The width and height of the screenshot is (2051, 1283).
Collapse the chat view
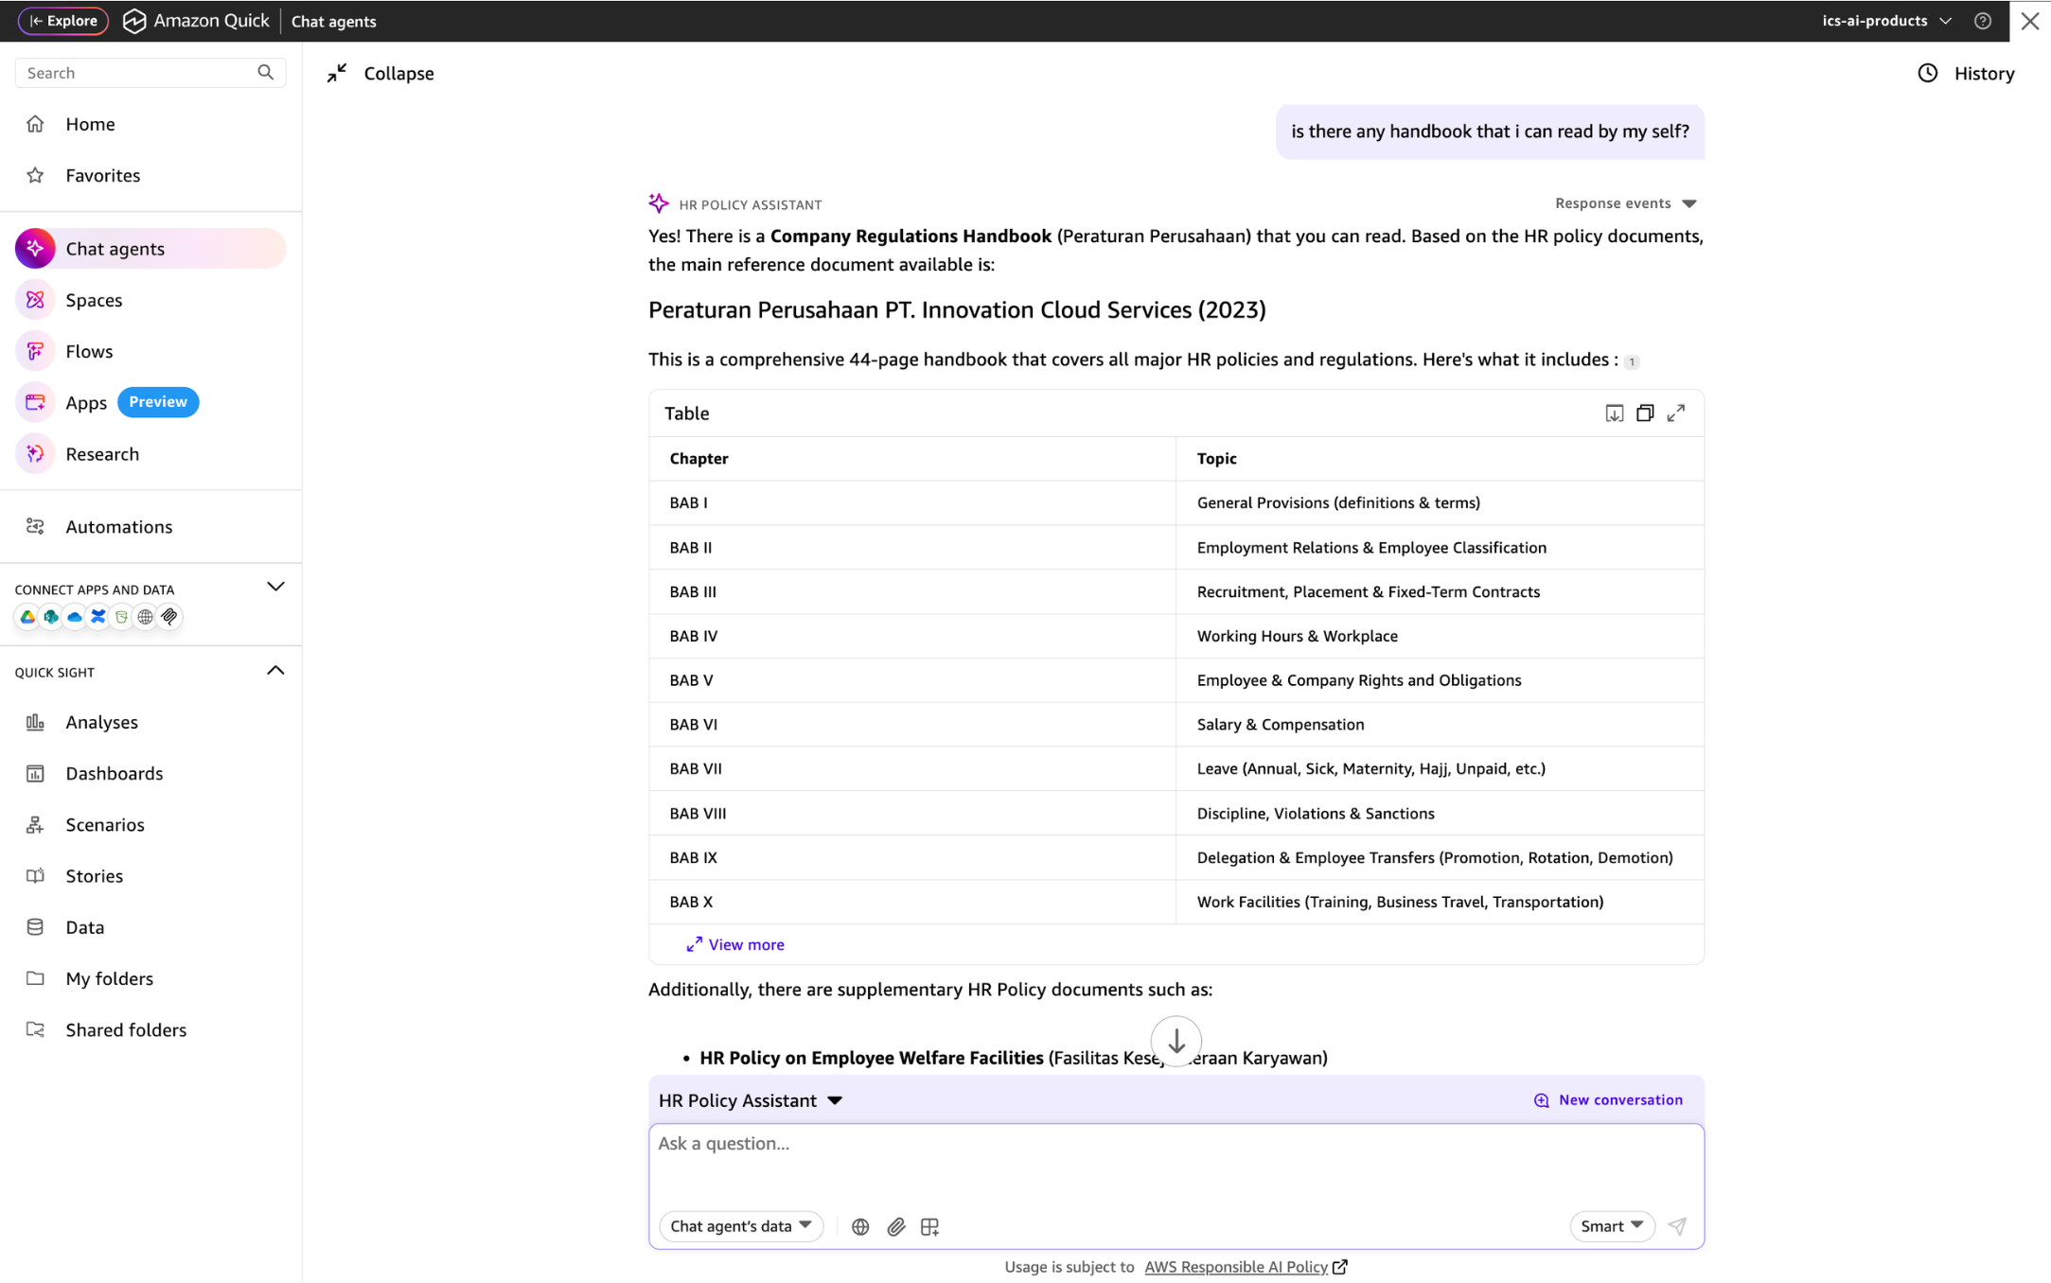coord(380,73)
